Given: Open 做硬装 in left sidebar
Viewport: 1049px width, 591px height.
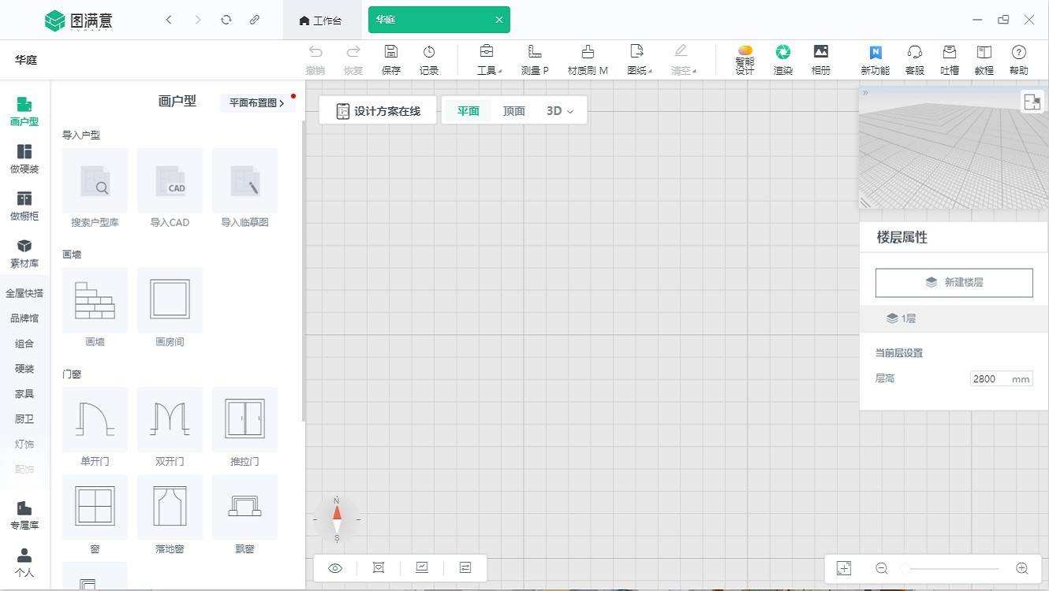Looking at the screenshot, I should (x=24, y=158).
